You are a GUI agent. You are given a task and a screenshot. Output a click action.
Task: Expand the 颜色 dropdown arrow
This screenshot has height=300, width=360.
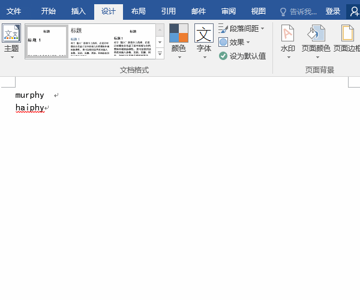point(179,57)
